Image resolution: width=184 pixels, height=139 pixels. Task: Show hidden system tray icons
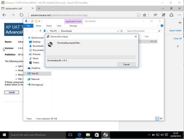(x=149, y=135)
